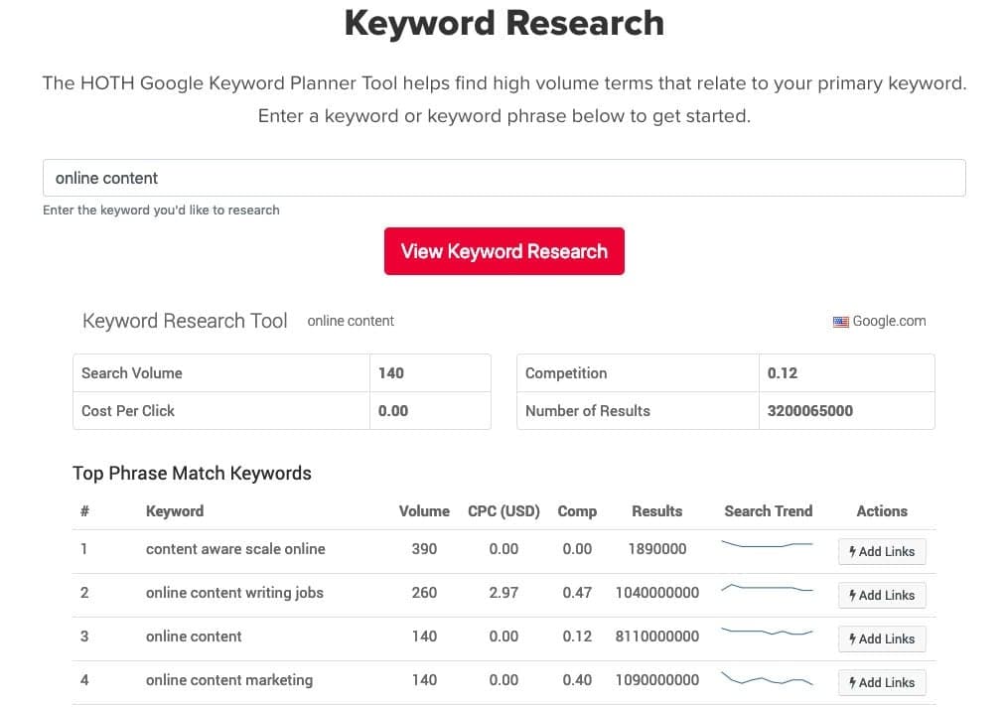Select keyword content aware scale online

(x=235, y=549)
